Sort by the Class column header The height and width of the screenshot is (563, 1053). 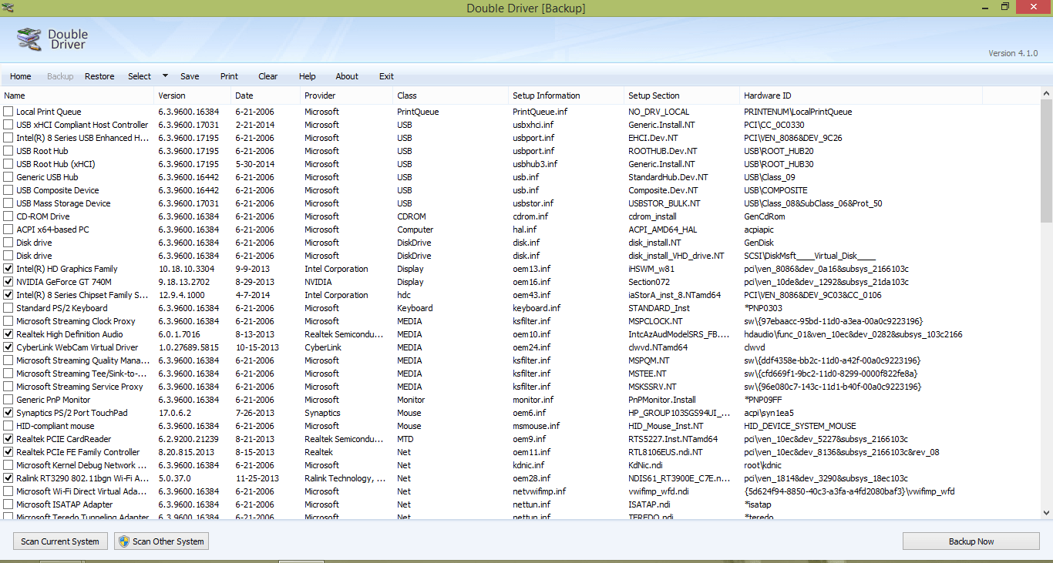(x=451, y=96)
